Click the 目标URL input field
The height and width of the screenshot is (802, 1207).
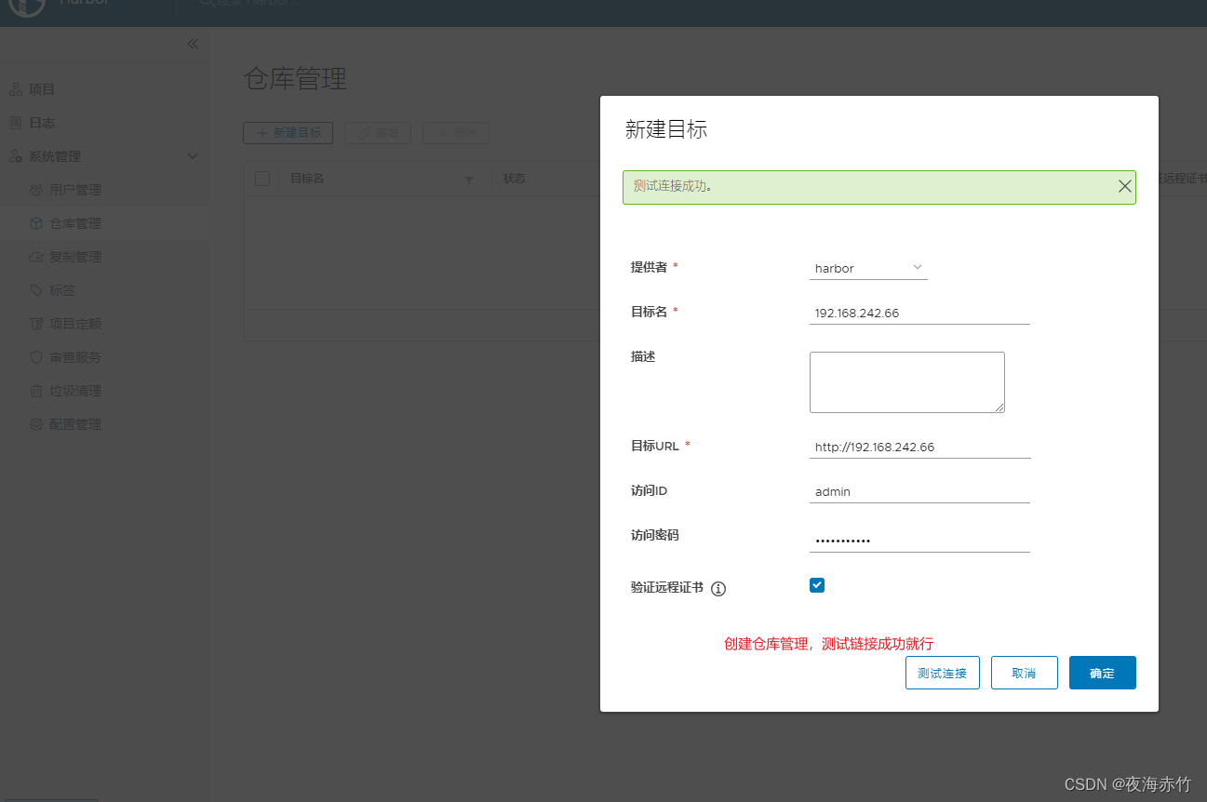coord(919,448)
